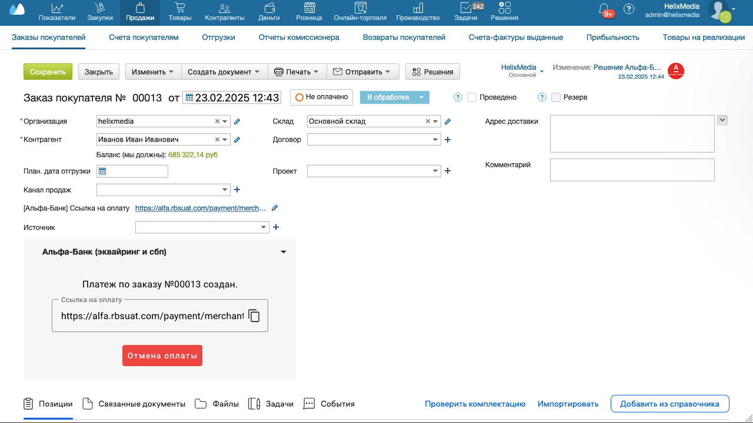This screenshot has height=423, width=753.
Task: Click into the Комментарий text field
Action: (x=632, y=170)
